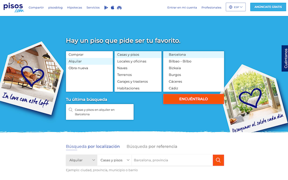Image resolution: width=288 pixels, height=180 pixels.
Task: Select Locales y oficinas property type
Action: click(138, 61)
